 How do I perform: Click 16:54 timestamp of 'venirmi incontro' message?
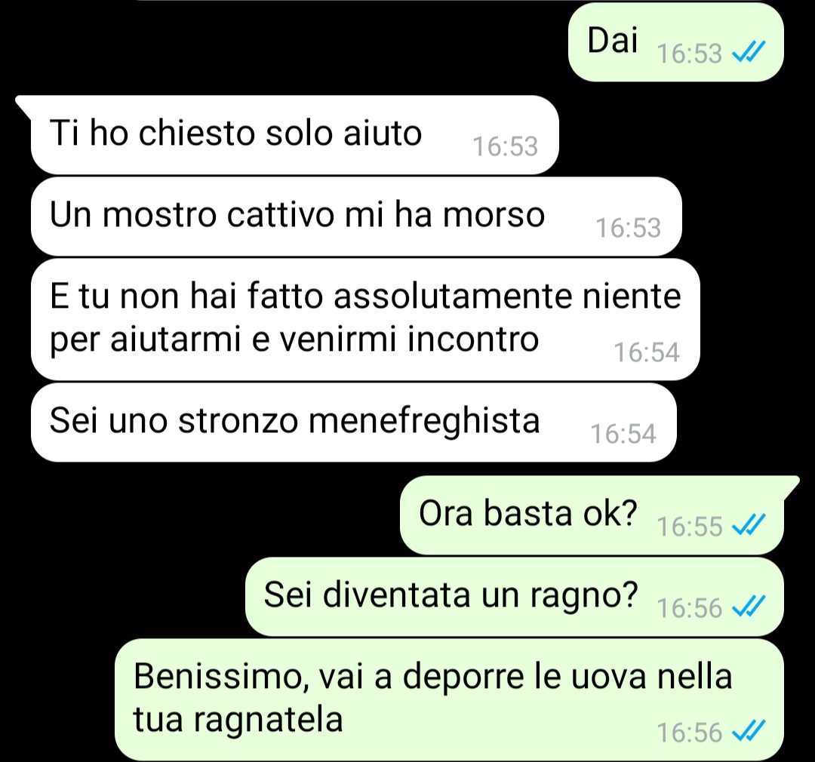(647, 352)
